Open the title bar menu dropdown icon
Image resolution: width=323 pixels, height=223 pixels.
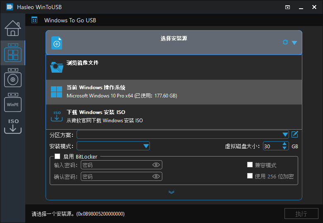(287, 7)
